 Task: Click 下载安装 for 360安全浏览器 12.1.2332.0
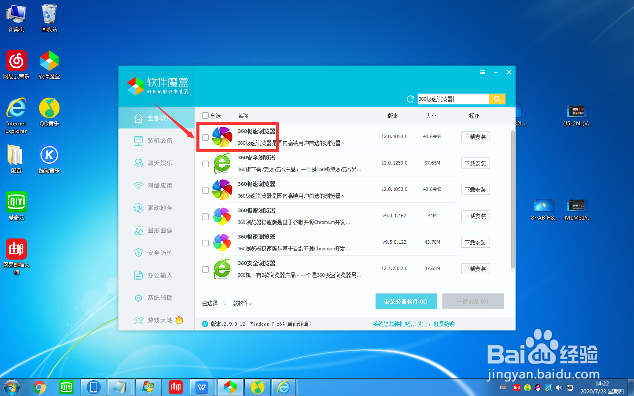[x=475, y=269]
